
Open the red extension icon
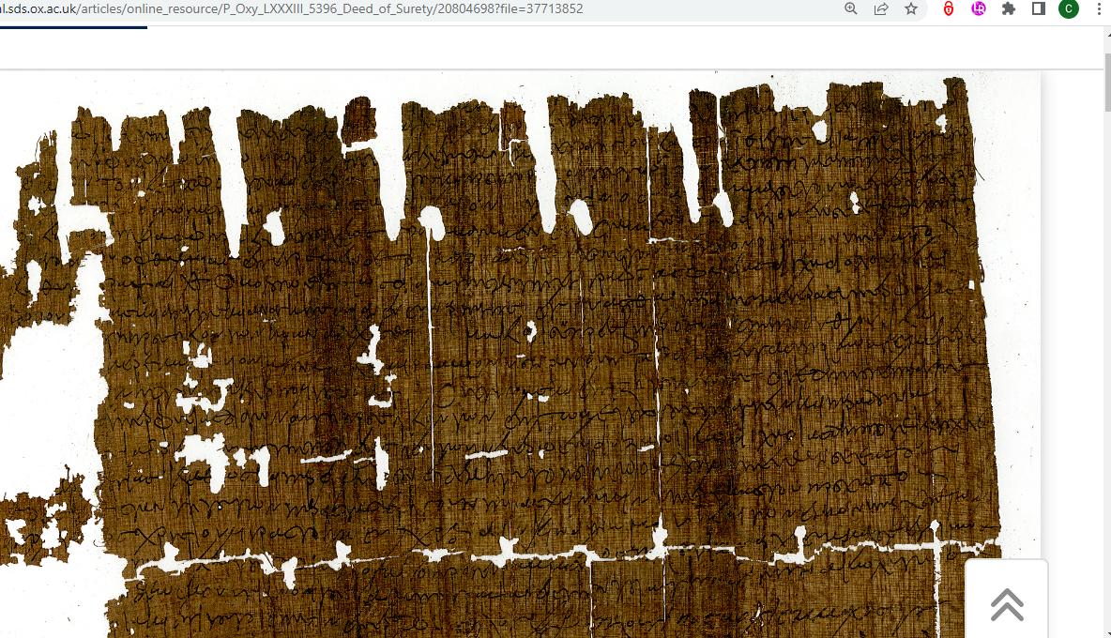[948, 8]
